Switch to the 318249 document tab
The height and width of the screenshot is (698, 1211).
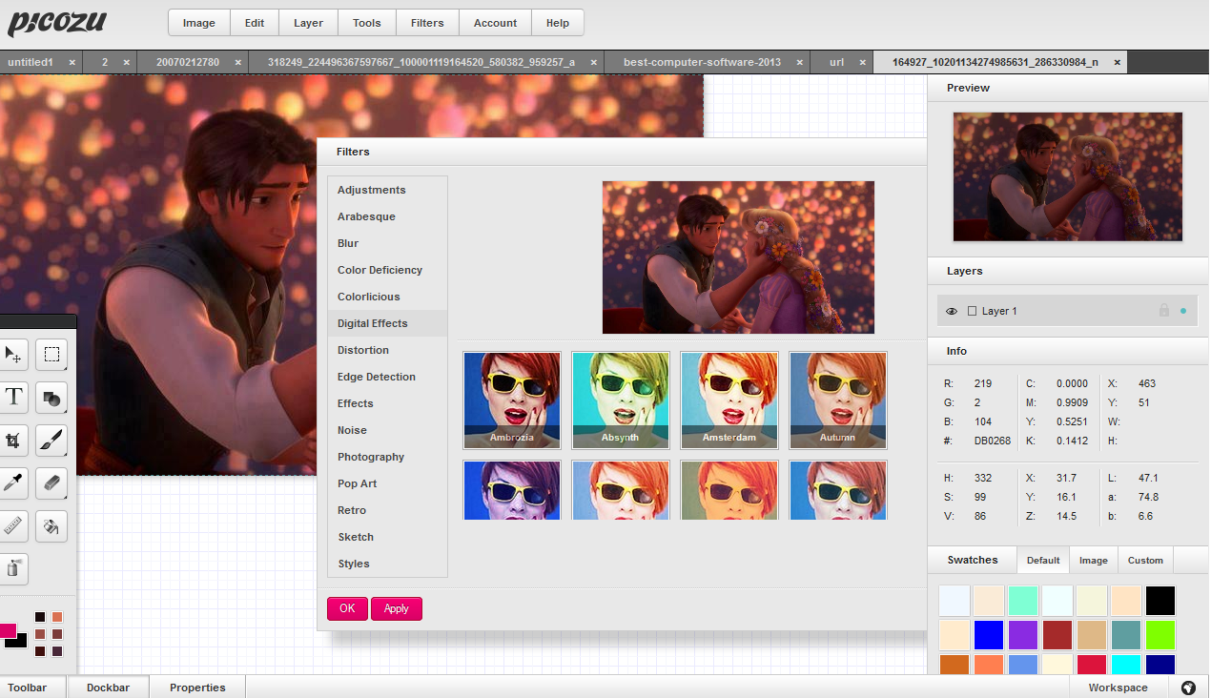coord(421,62)
